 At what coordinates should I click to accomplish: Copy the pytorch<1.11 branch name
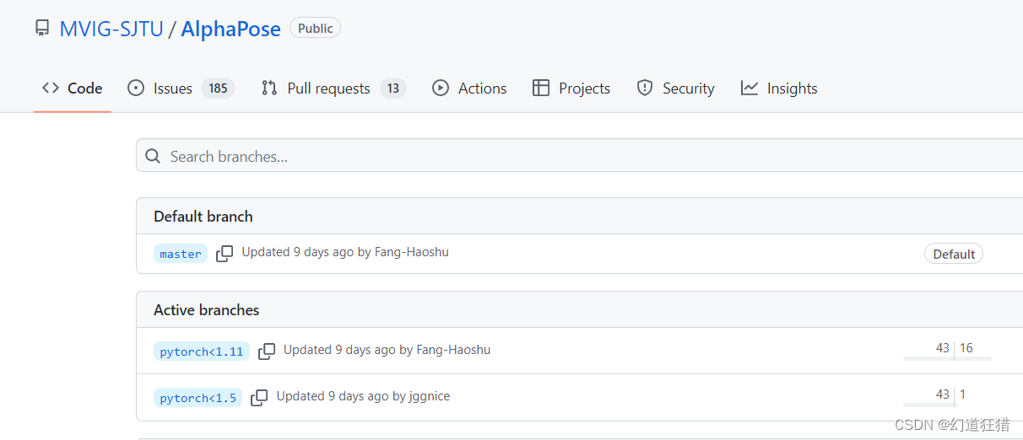point(267,351)
